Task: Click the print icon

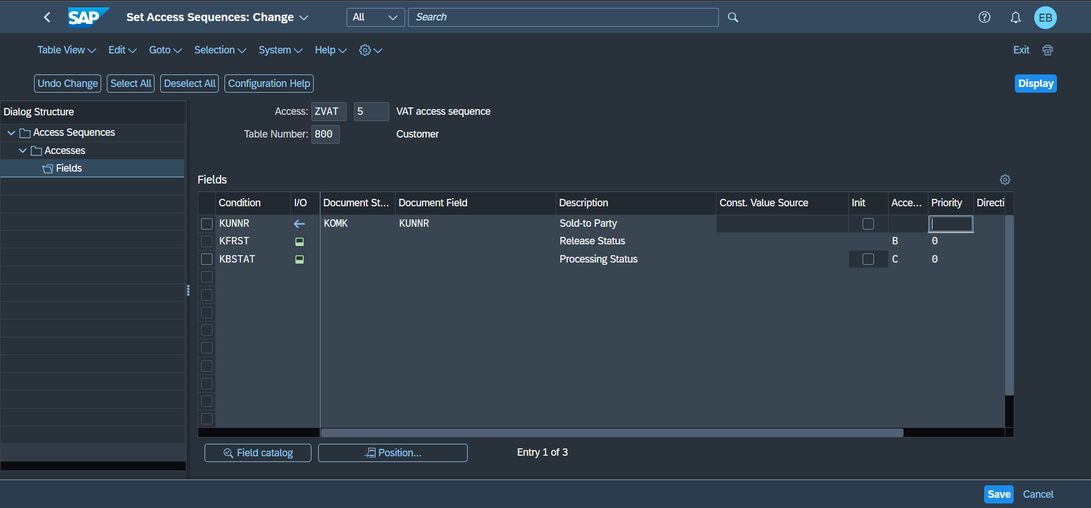Action: [1048, 50]
